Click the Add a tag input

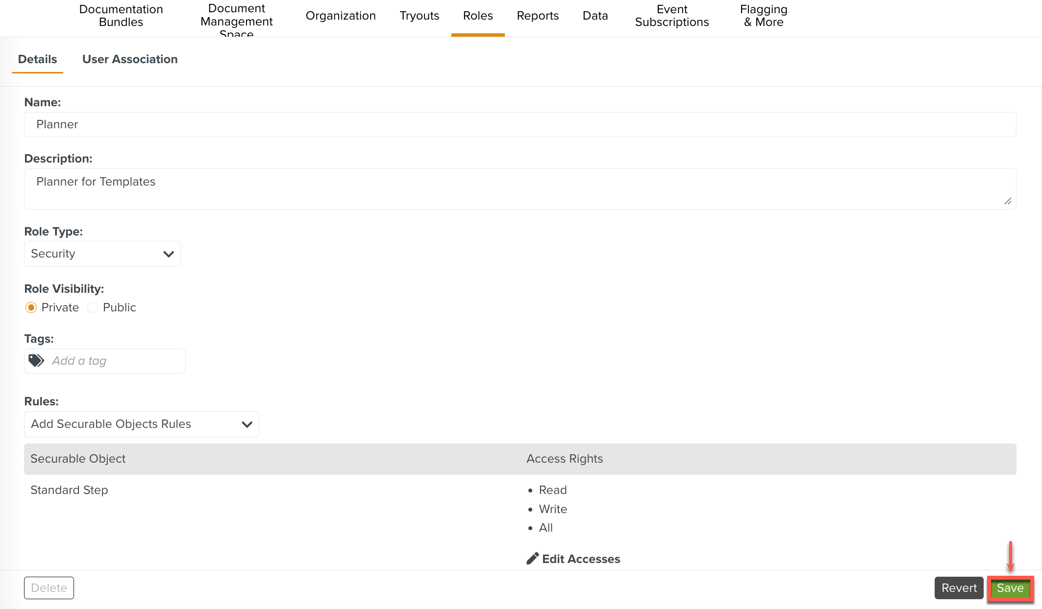pyautogui.click(x=115, y=361)
